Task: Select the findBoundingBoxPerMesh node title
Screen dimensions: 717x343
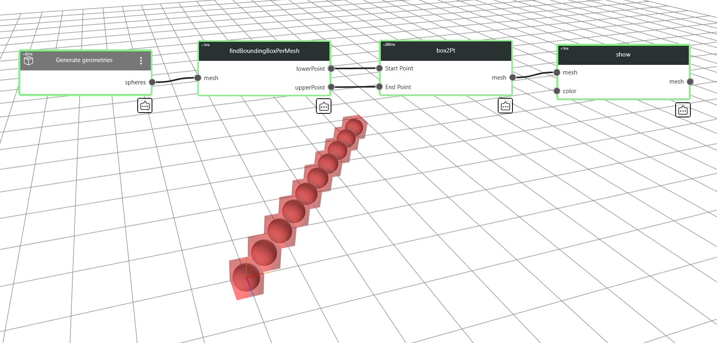Action: [264, 51]
